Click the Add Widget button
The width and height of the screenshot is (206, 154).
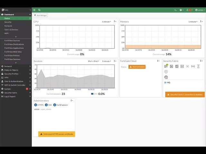40,15
